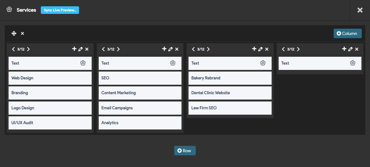Image resolution: width=370 pixels, height=167 pixels.
Task: Click the Text label in Bakery Rebrand column
Action: [x=195, y=63]
